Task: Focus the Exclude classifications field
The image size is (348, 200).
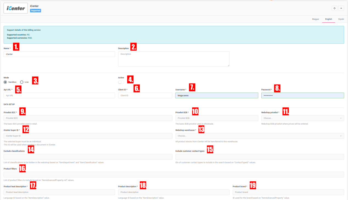Action: [x=88, y=157]
